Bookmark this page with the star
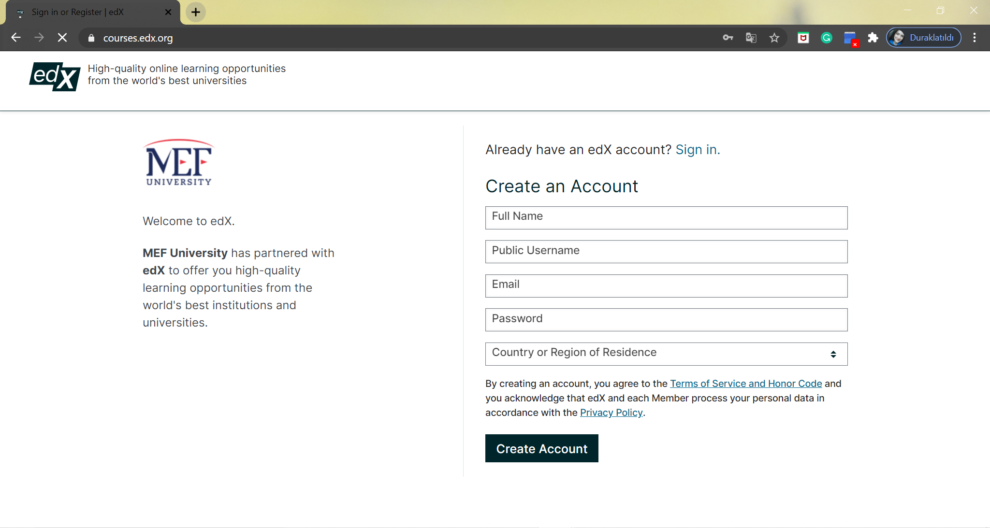The image size is (990, 528). [x=774, y=38]
